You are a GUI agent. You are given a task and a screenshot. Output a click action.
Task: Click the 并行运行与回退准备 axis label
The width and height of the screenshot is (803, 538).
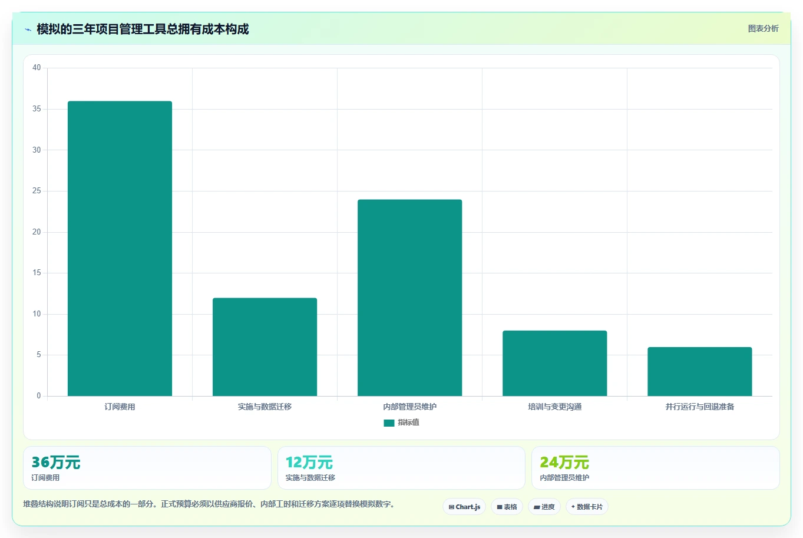[x=699, y=407]
